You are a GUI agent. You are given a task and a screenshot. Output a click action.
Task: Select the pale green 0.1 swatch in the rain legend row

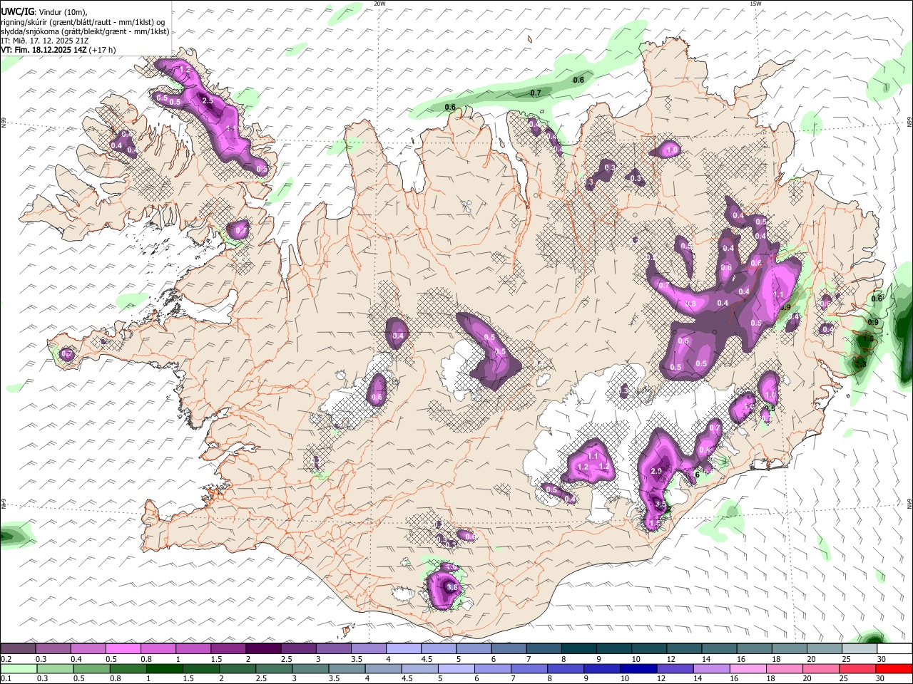[x=18, y=668]
